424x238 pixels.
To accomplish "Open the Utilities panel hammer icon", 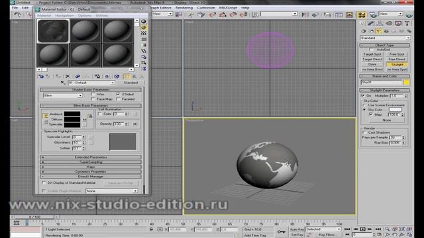I will tap(407, 24).
